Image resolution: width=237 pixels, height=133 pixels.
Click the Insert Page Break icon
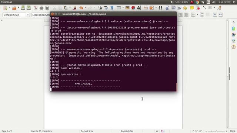click(146, 7)
